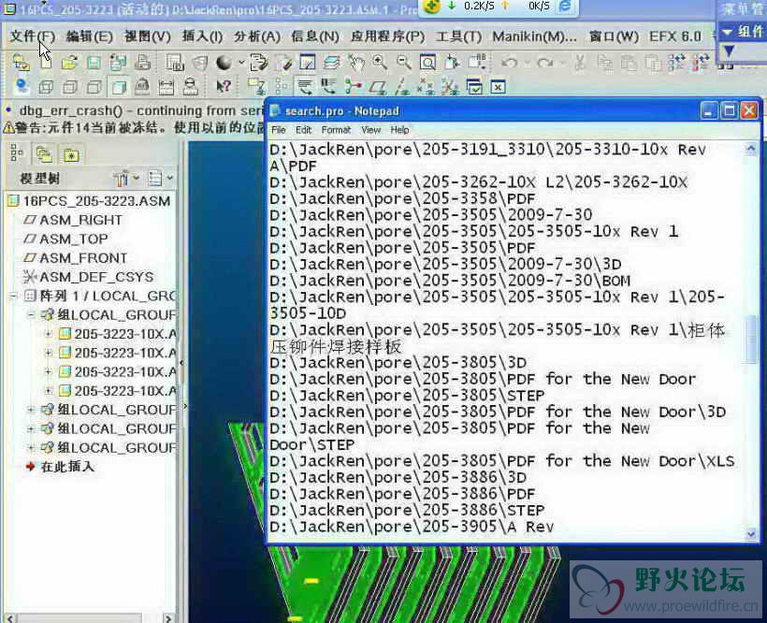This screenshot has height=623, width=767.
Task: Click the Paste icon in toolbar
Action: pos(629,63)
